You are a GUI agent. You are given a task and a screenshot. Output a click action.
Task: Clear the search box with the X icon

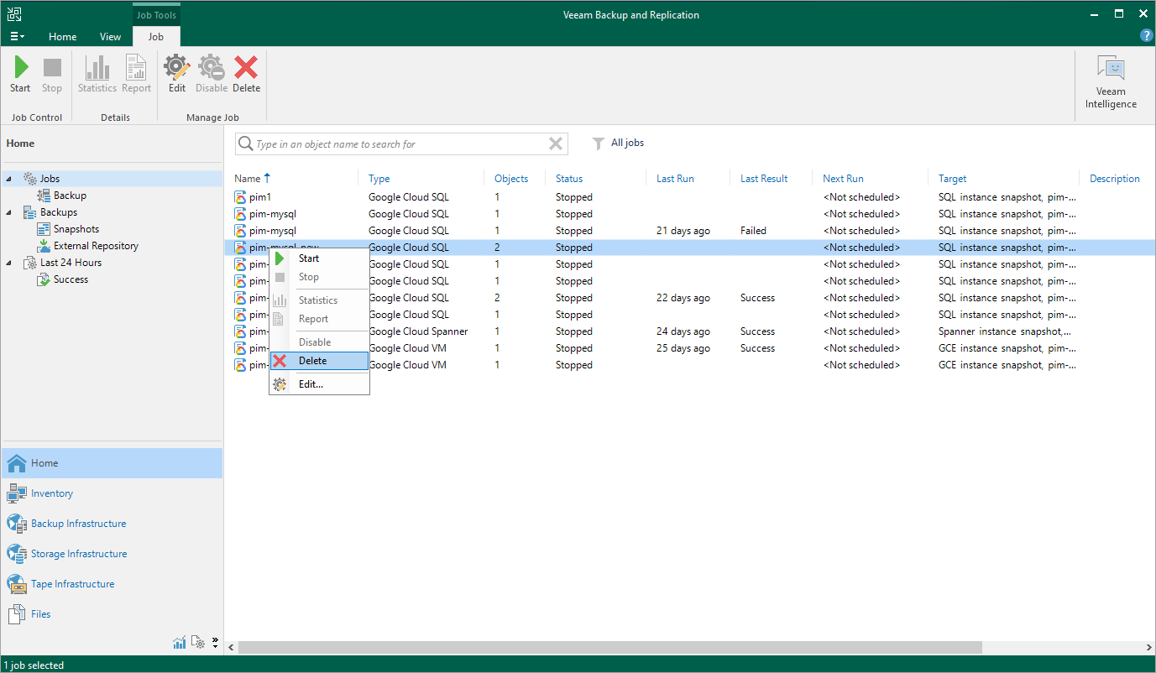(x=556, y=143)
